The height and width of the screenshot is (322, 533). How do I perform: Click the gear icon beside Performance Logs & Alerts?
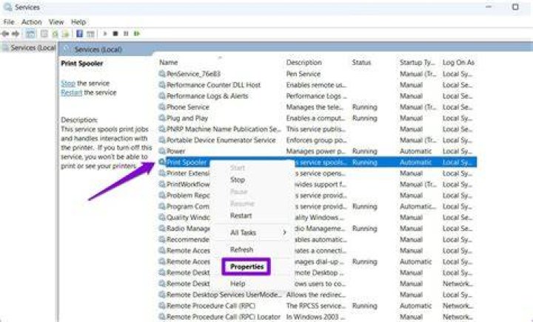click(162, 96)
